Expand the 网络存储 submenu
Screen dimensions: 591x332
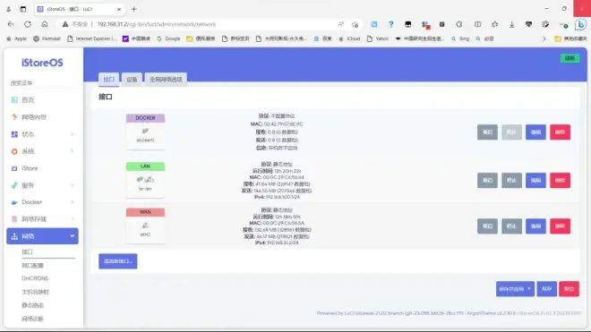[72, 219]
